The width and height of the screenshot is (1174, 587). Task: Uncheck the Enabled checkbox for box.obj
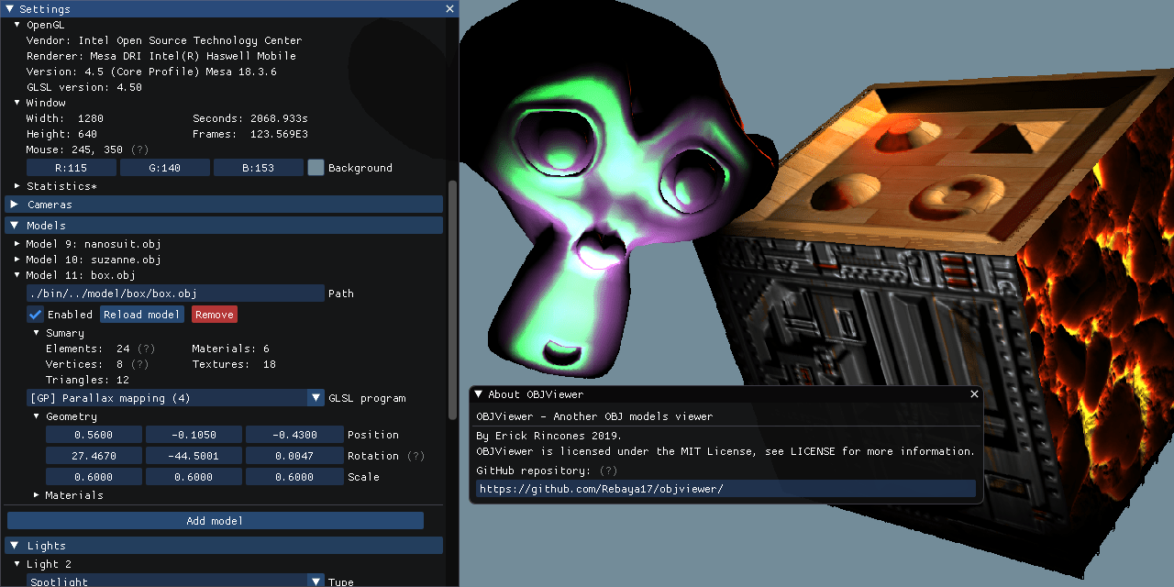pos(36,315)
